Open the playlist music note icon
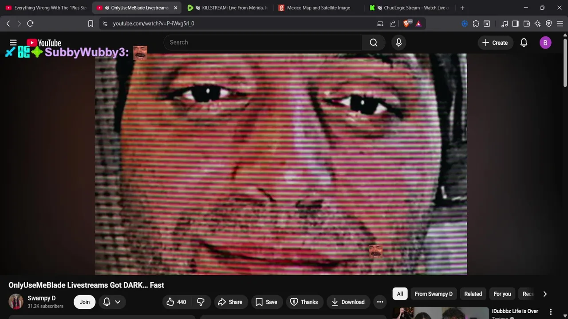This screenshot has width=568, height=319. click(505, 23)
